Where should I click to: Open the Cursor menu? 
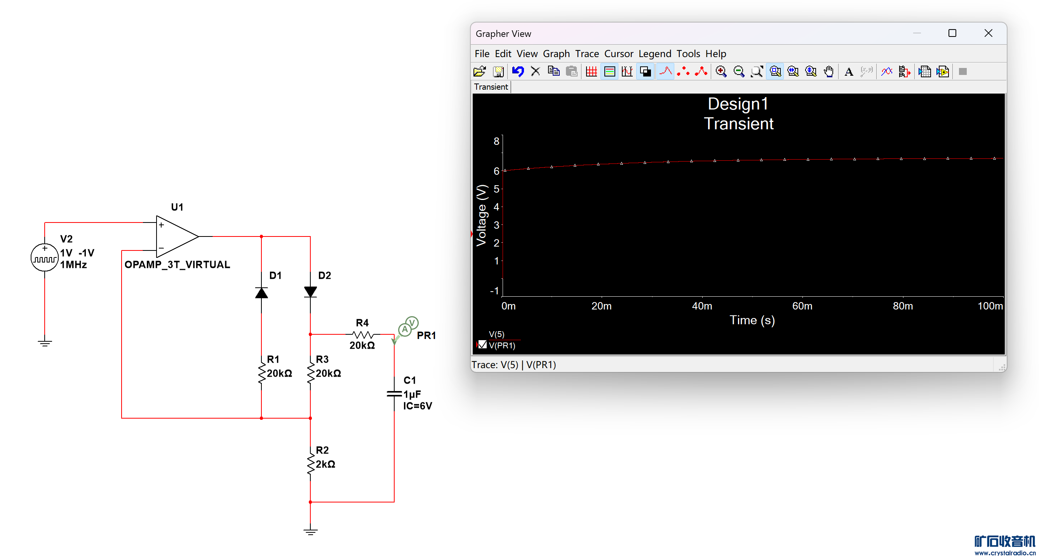(618, 54)
